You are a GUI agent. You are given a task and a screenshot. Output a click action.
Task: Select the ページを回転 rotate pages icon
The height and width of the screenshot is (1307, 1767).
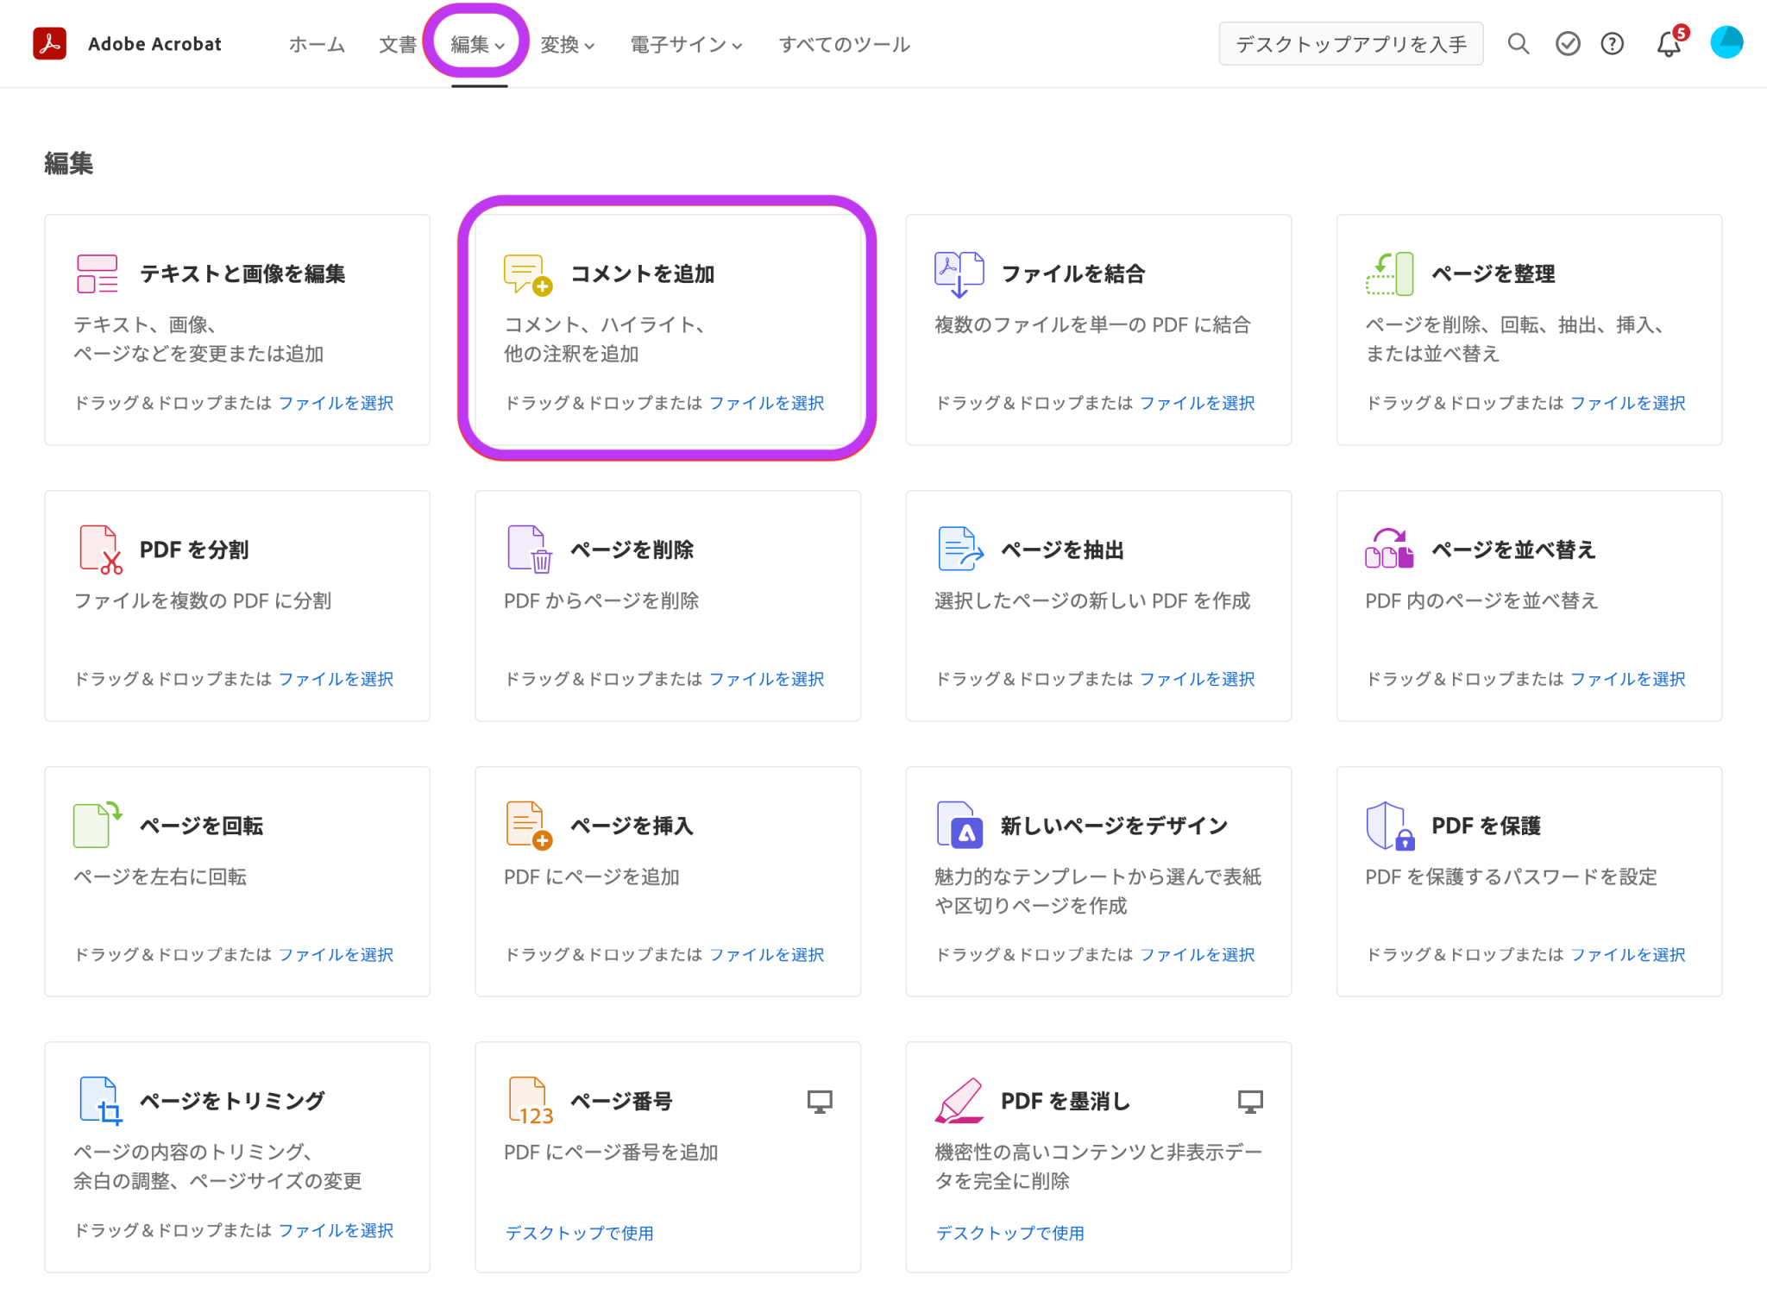(x=95, y=823)
